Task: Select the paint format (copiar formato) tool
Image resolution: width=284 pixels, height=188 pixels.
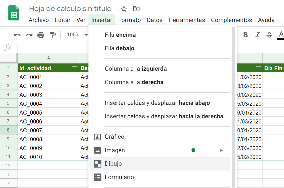Action: (x=53, y=34)
